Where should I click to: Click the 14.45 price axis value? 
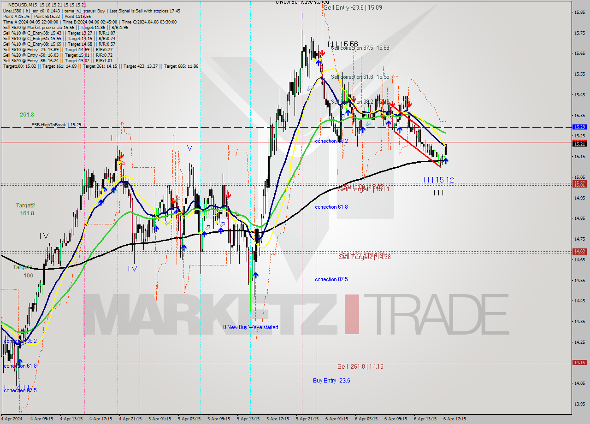(x=579, y=301)
